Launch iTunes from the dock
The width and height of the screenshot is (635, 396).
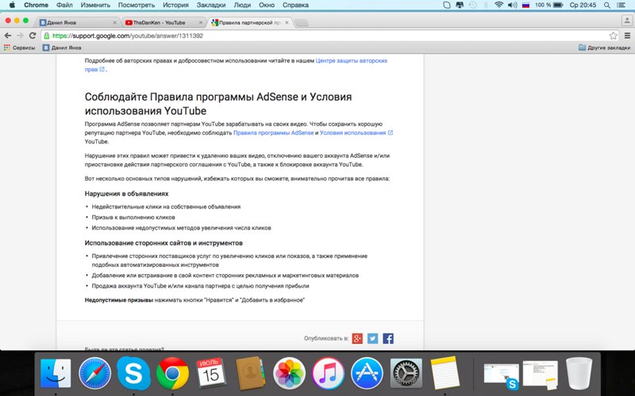328,373
